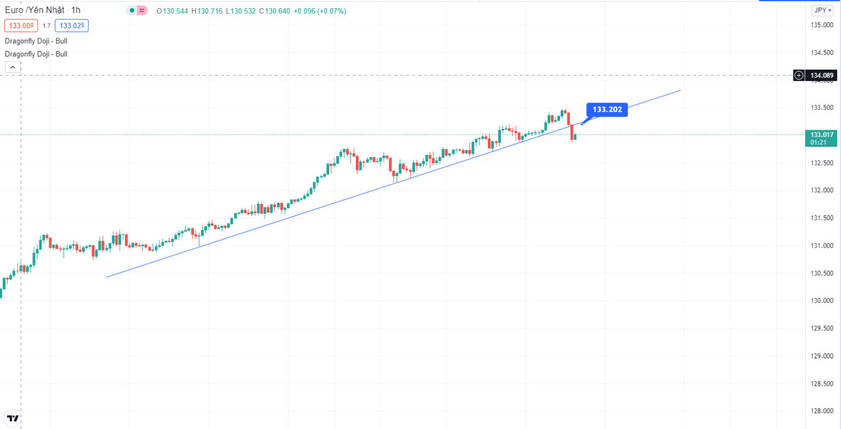Image resolution: width=841 pixels, height=429 pixels.
Task: Change the 1h chart interval
Action: point(76,10)
